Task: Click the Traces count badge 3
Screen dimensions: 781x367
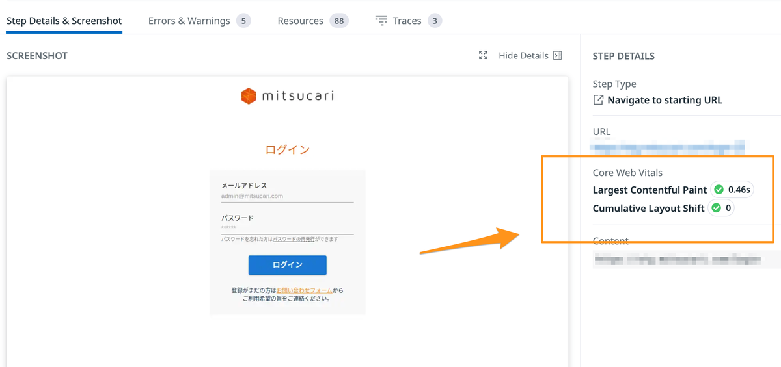Action: pyautogui.click(x=435, y=21)
